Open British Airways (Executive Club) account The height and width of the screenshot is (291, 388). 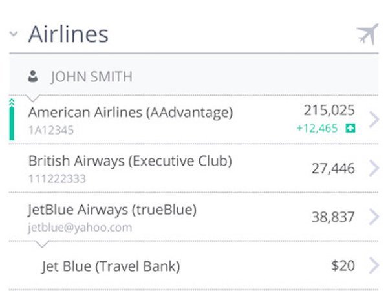point(194,168)
